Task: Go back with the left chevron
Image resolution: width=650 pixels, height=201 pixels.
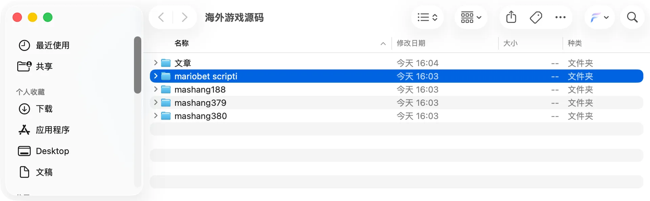Action: tap(161, 17)
